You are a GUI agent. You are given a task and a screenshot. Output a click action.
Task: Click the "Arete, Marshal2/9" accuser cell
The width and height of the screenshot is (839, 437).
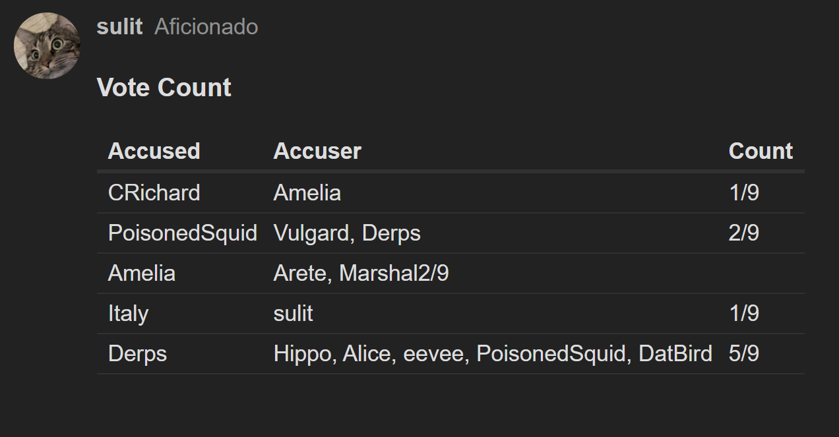(361, 273)
